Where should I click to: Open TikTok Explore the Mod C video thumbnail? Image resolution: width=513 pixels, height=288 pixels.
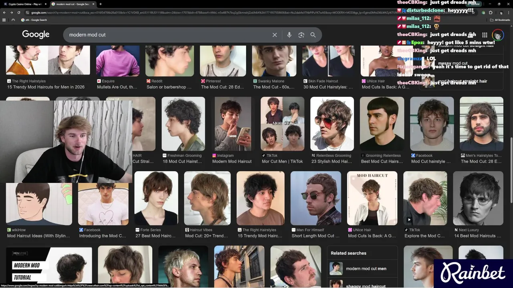pyautogui.click(x=425, y=198)
